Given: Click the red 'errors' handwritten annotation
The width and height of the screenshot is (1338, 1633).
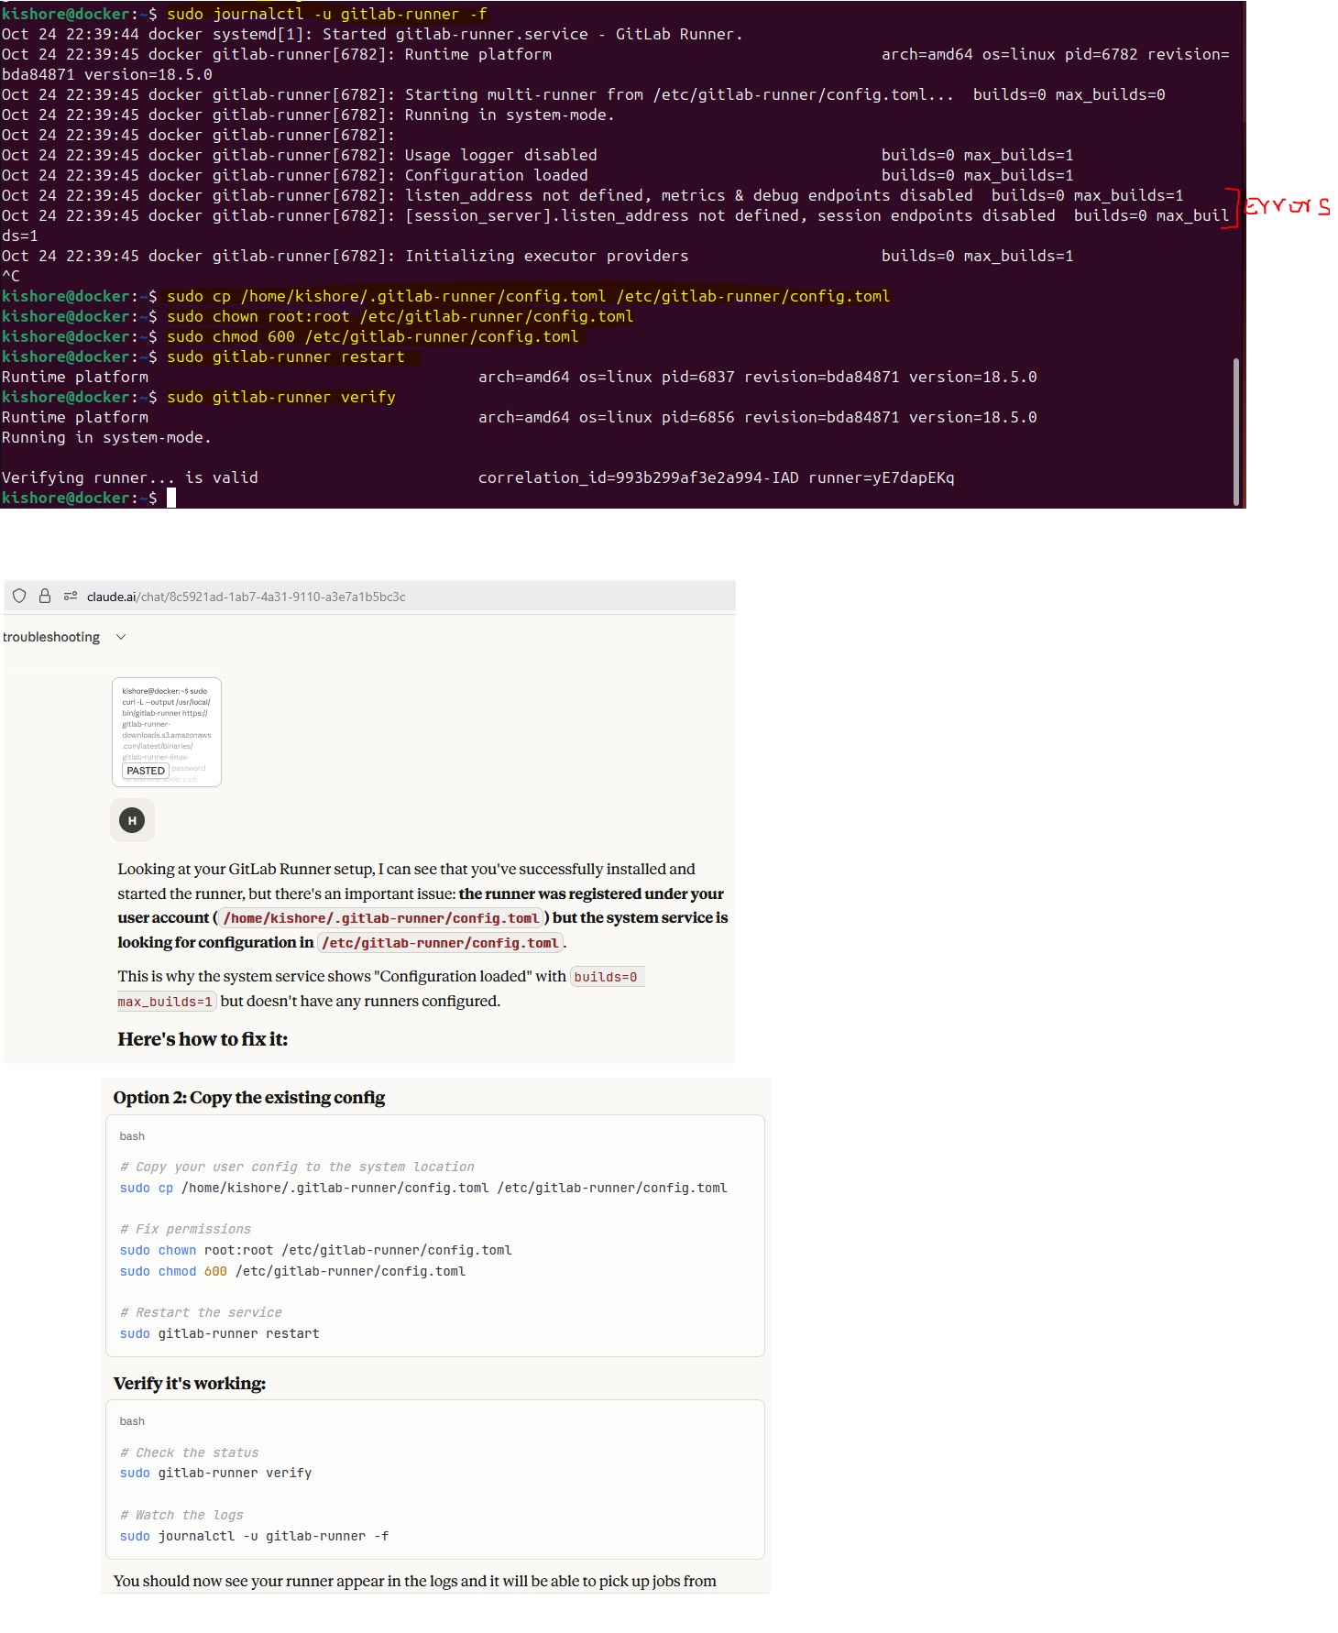Looking at the screenshot, I should tap(1288, 207).
